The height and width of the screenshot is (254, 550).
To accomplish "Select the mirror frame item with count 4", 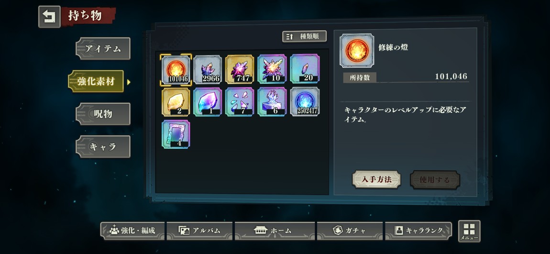I will point(176,134).
